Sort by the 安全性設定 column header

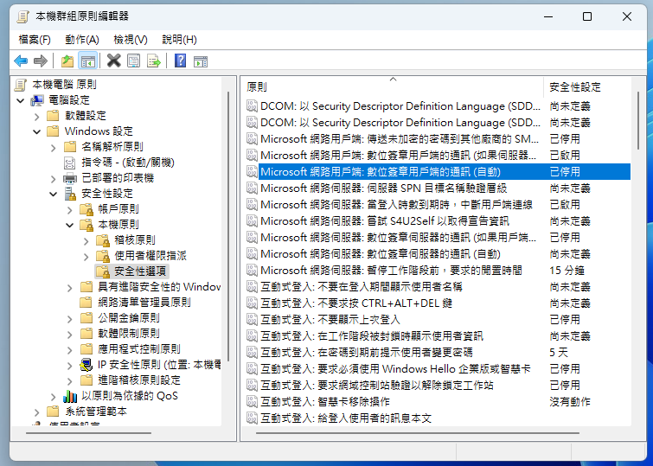tap(587, 87)
